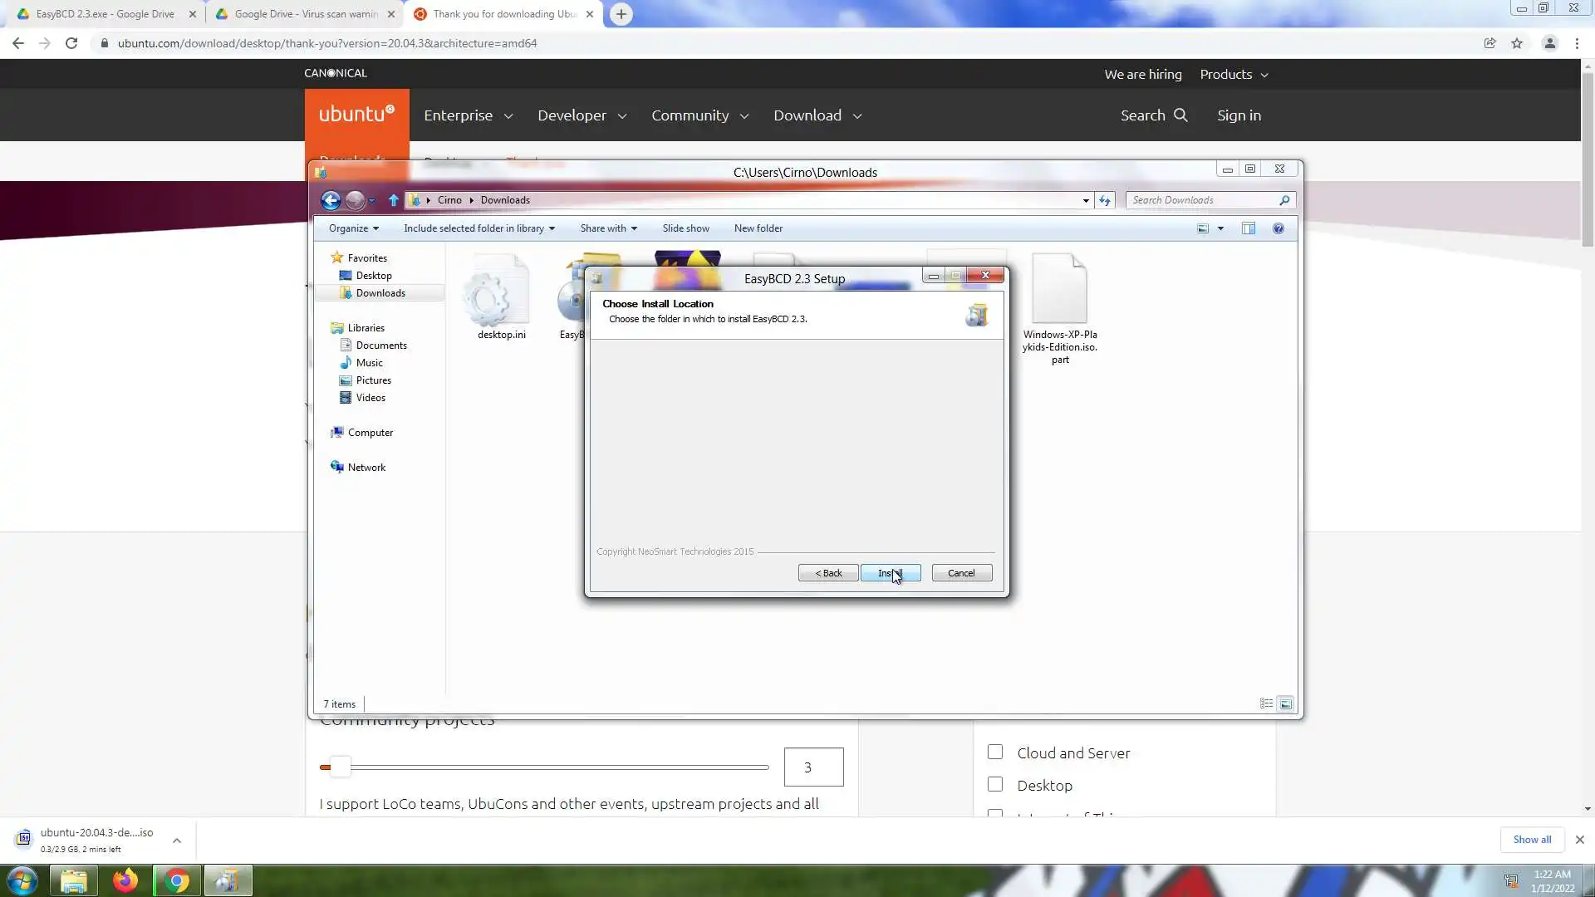Check the Desktop checkbox
The width and height of the screenshot is (1595, 897).
click(995, 785)
